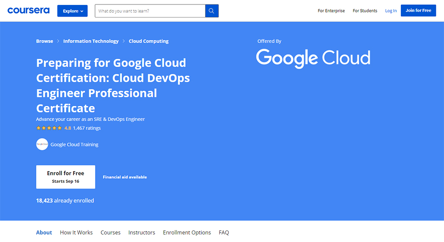Open the Explore dropdown menu
Viewport: 444px width, 242px height.
click(x=73, y=11)
